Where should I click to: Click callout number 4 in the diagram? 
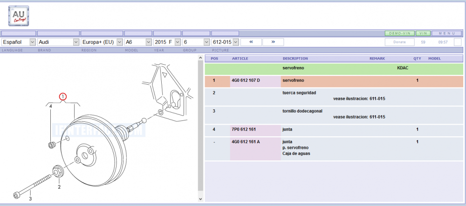click(x=51, y=106)
